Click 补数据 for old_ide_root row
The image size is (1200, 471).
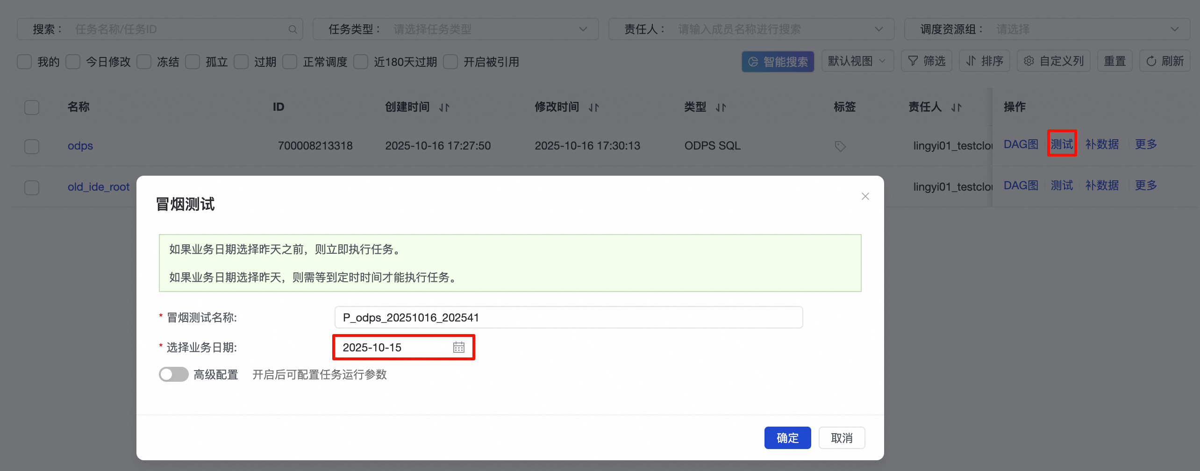[1102, 186]
